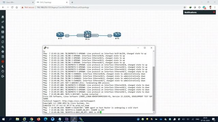Screen dimensions: 218x122
Task: Select the R3 router node in topology
Action: (x=117, y=35)
